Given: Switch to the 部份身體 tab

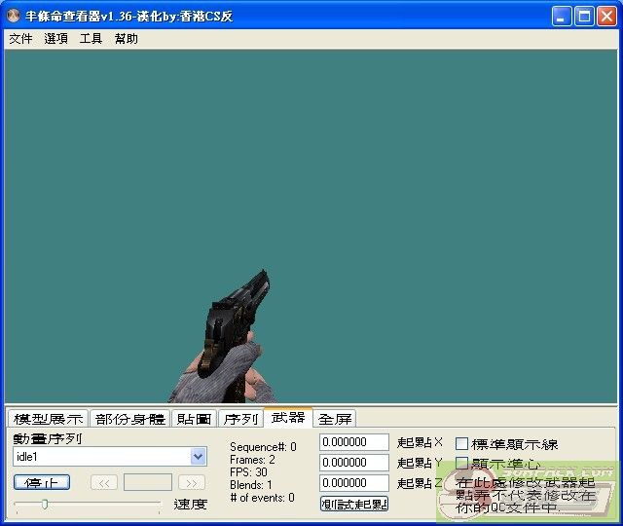Looking at the screenshot, I should tap(129, 419).
